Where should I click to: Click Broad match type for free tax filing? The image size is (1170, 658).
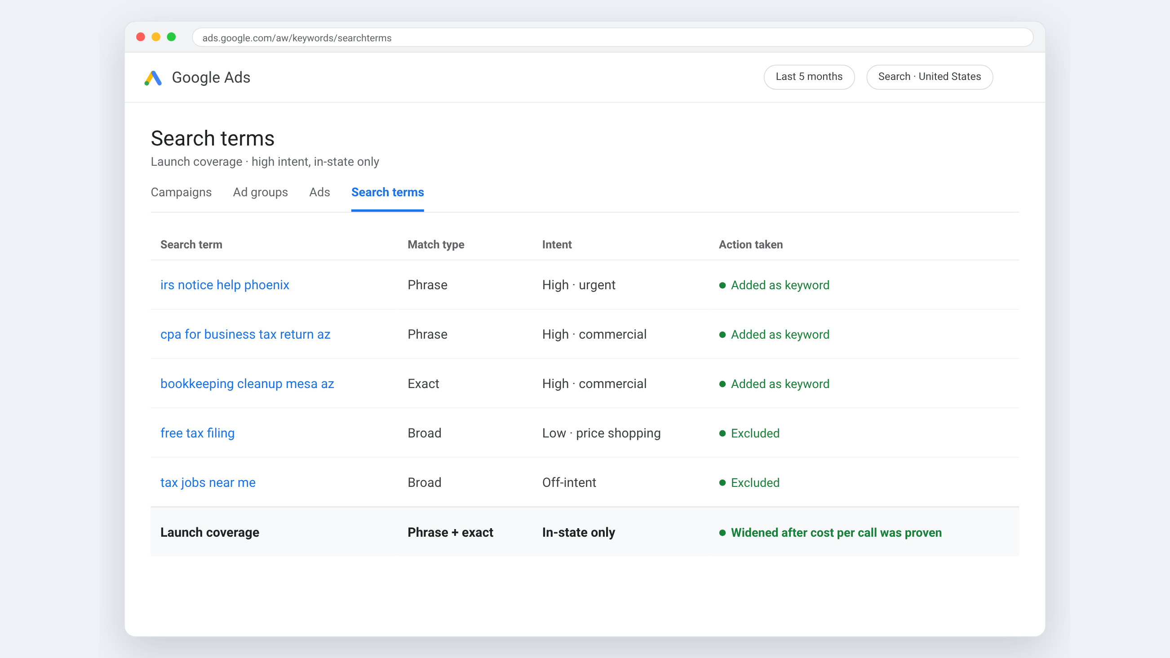point(424,433)
